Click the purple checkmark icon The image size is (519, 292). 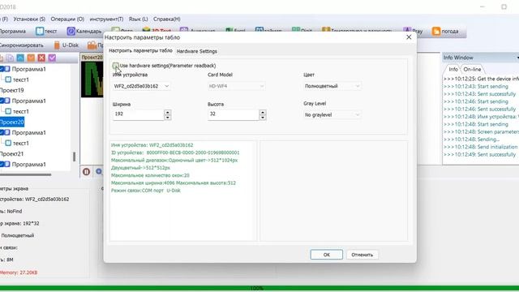click(52, 58)
